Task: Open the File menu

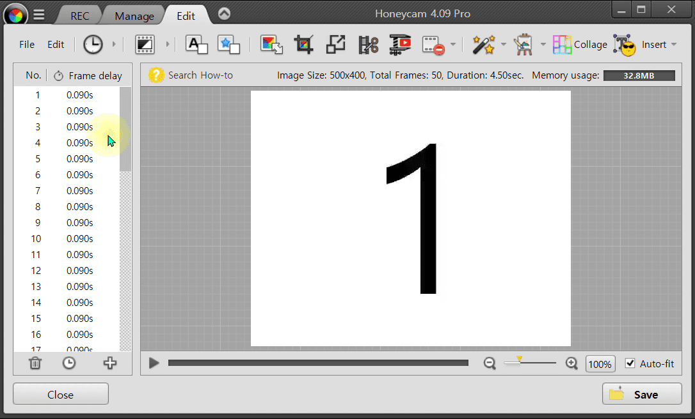Action: pos(27,45)
